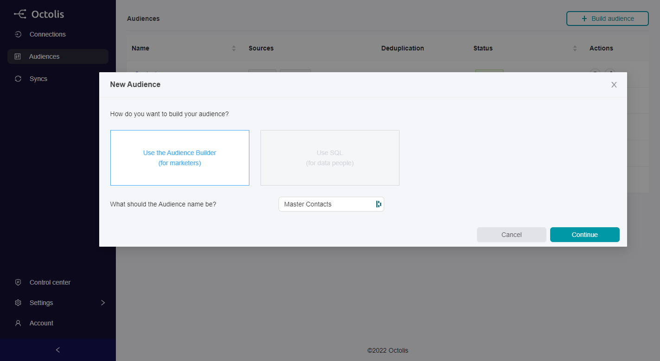Viewport: 660px width, 361px height.
Task: Go to the Audiences section
Action: 58,56
